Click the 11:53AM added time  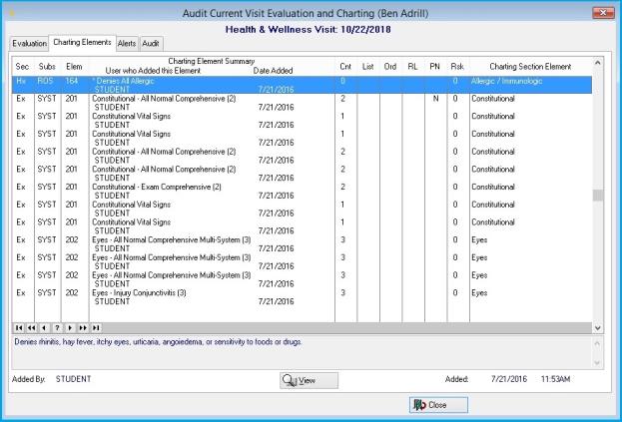coord(555,379)
